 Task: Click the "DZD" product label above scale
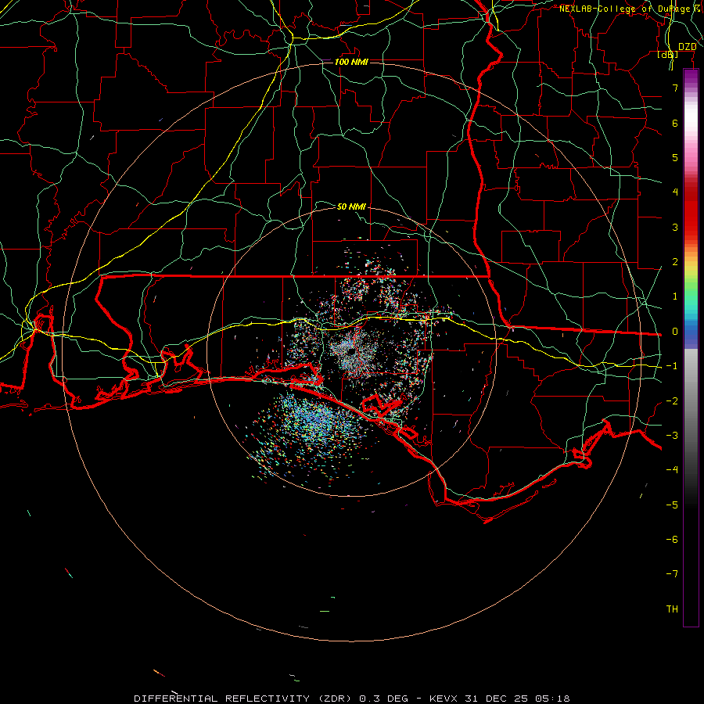pos(687,47)
